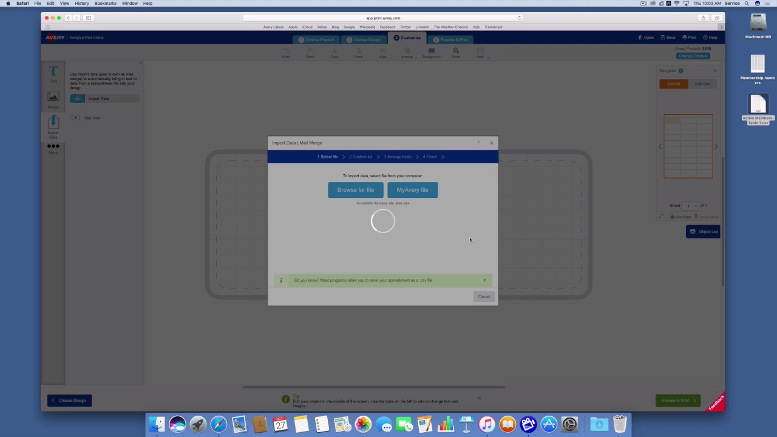The image size is (777, 437).
Task: Click Help in Avery header
Action: [710, 38]
